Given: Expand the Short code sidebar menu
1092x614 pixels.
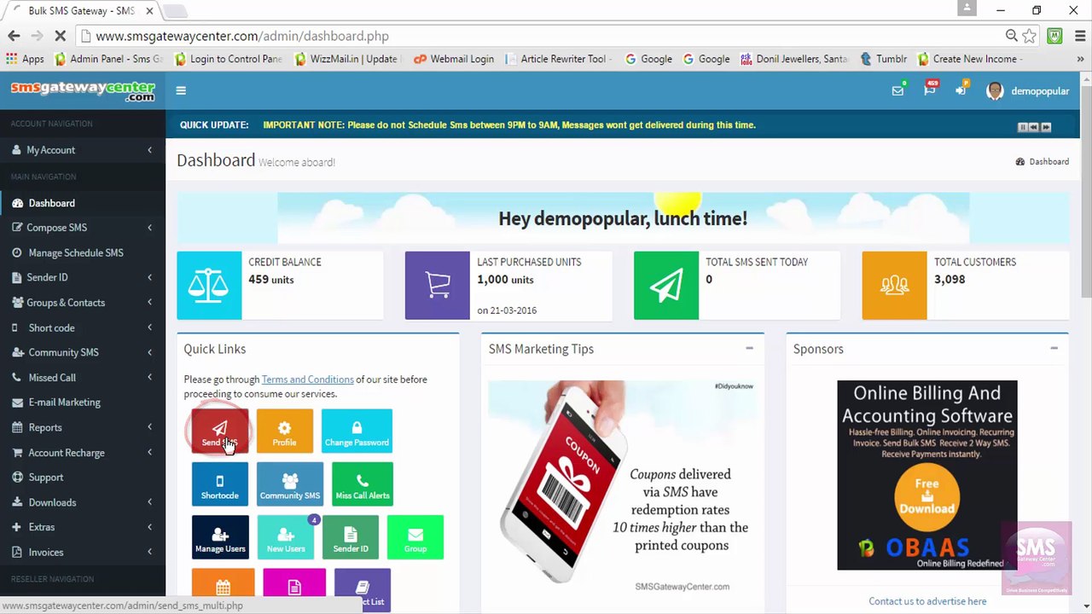Looking at the screenshot, I should 83,327.
